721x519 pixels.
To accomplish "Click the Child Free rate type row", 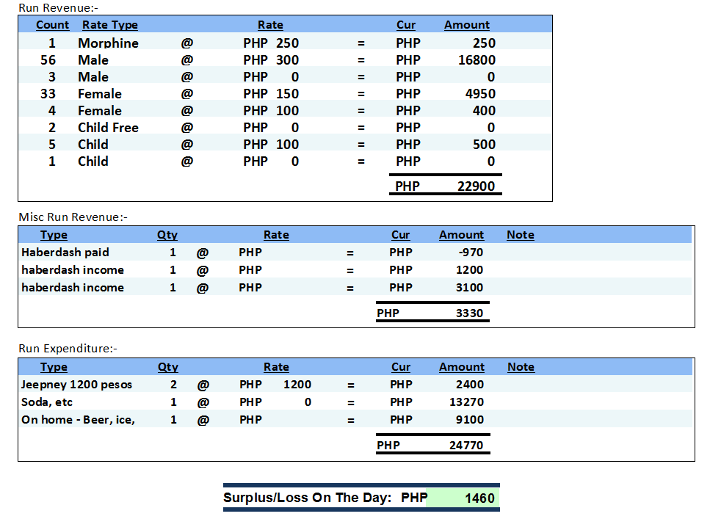I will (x=108, y=128).
